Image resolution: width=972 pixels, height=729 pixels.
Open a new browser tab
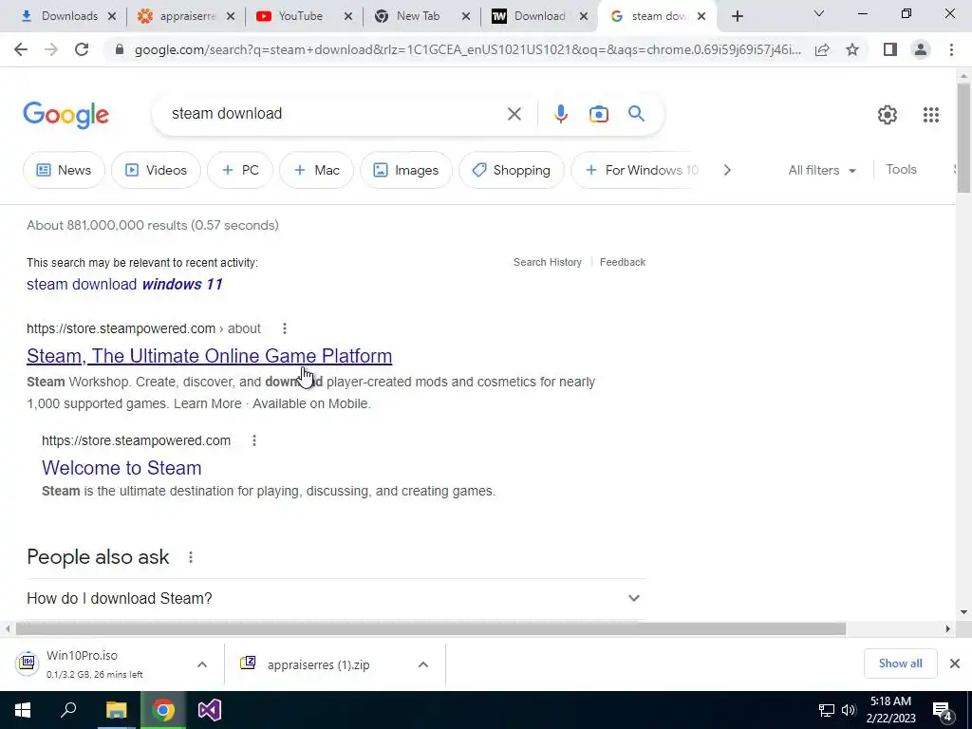(737, 17)
